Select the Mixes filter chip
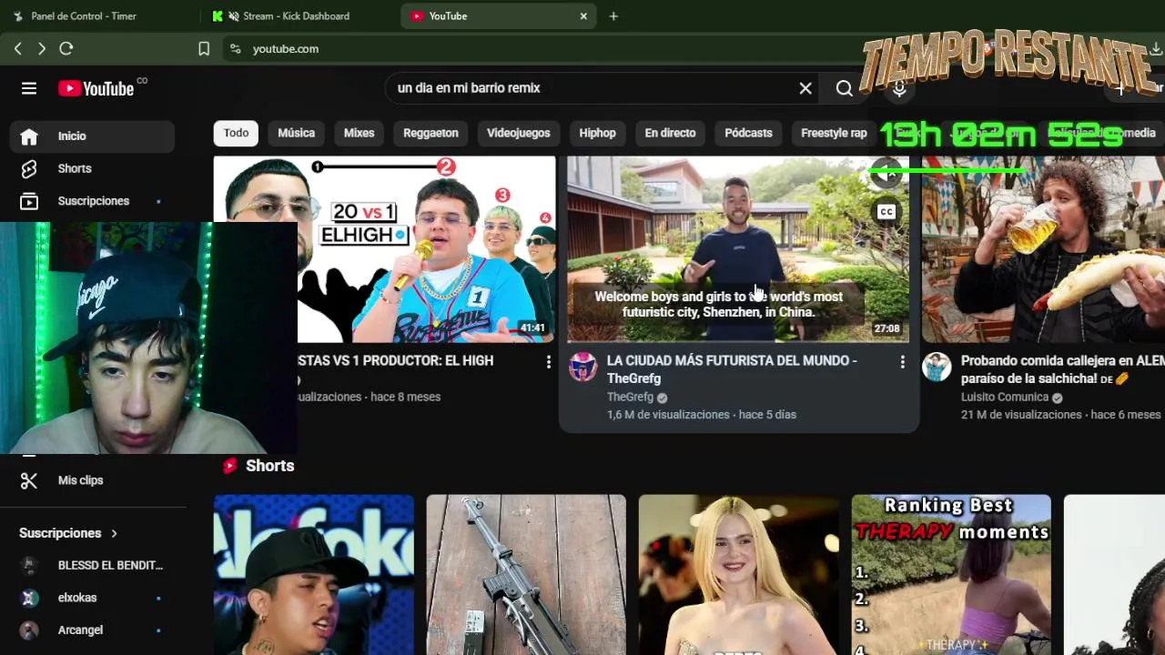Image resolution: width=1165 pixels, height=655 pixels. pos(359,133)
